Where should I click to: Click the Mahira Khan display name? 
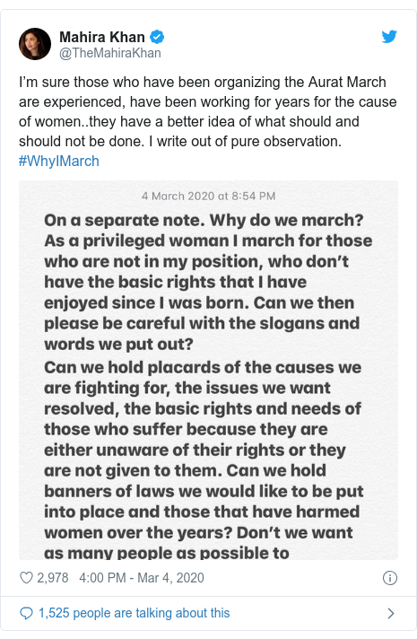click(x=102, y=37)
